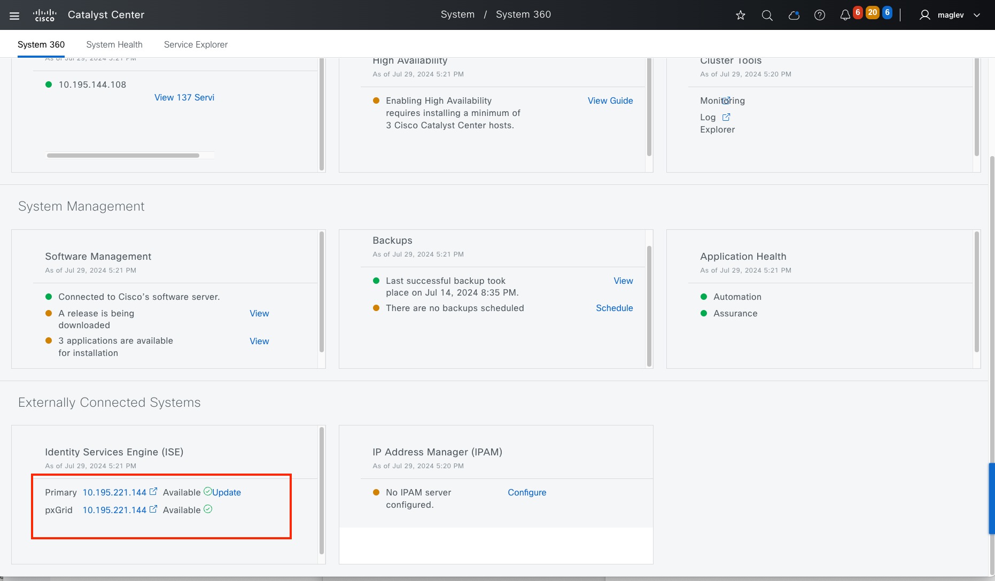Click the cloud status icon

[794, 16]
